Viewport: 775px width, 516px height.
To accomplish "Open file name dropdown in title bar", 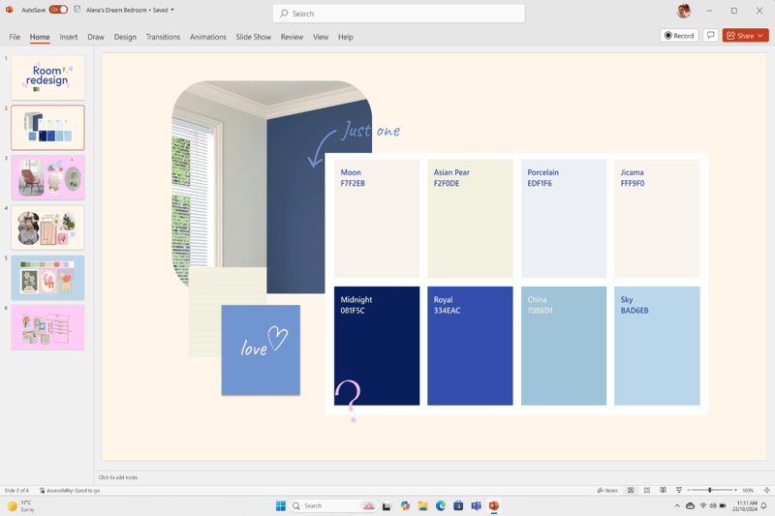I will coord(172,10).
